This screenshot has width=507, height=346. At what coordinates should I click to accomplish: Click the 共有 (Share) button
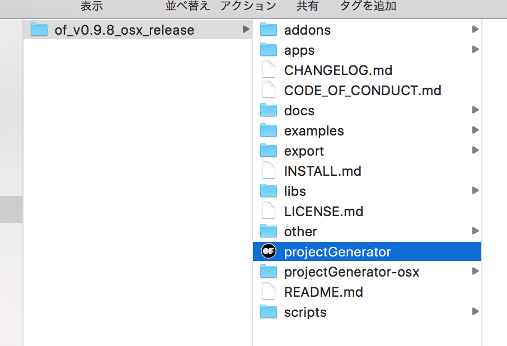[306, 7]
